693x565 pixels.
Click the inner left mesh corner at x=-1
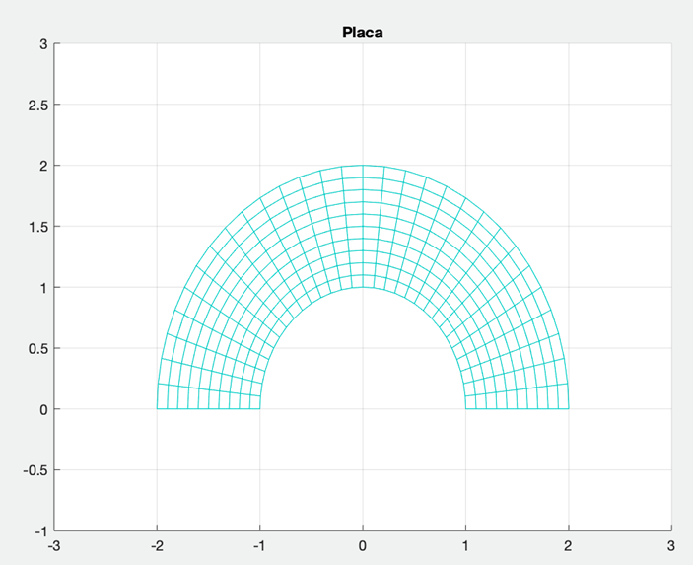260,409
